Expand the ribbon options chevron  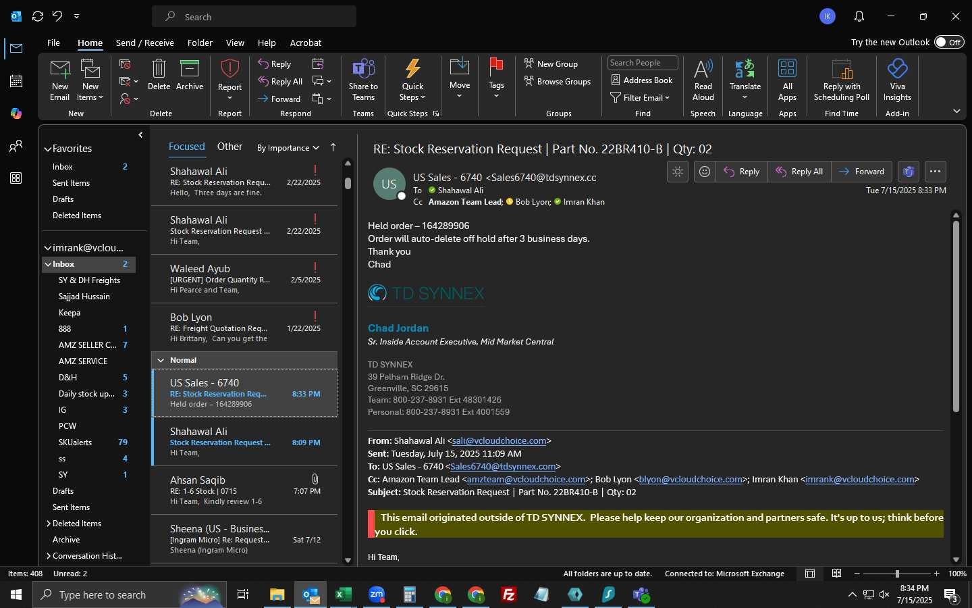[956, 111]
